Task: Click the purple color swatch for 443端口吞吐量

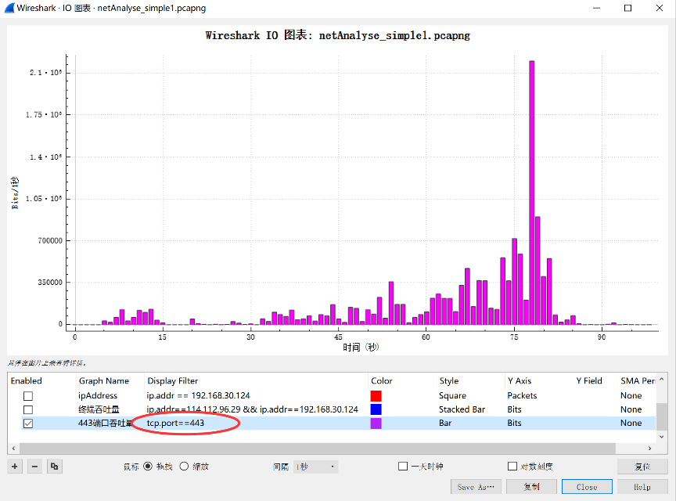Action: 376,424
